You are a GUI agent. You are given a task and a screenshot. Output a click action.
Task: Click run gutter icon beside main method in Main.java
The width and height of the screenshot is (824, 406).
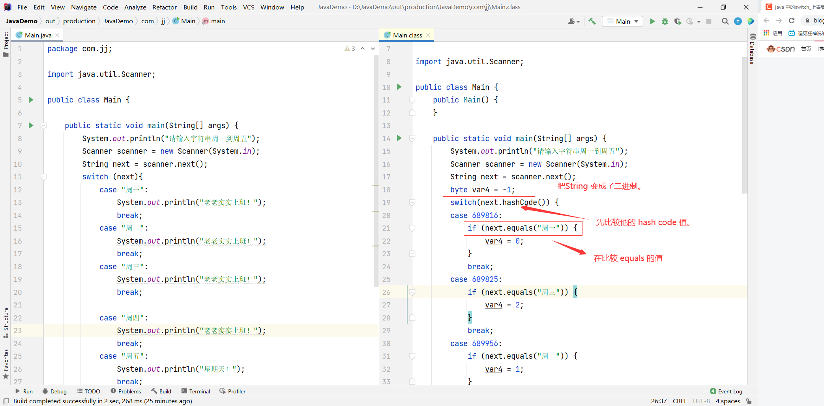(x=31, y=125)
